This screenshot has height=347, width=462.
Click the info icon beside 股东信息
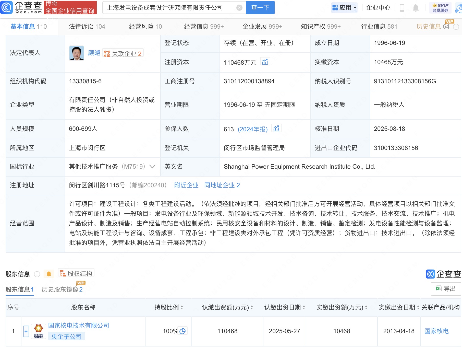37,274
